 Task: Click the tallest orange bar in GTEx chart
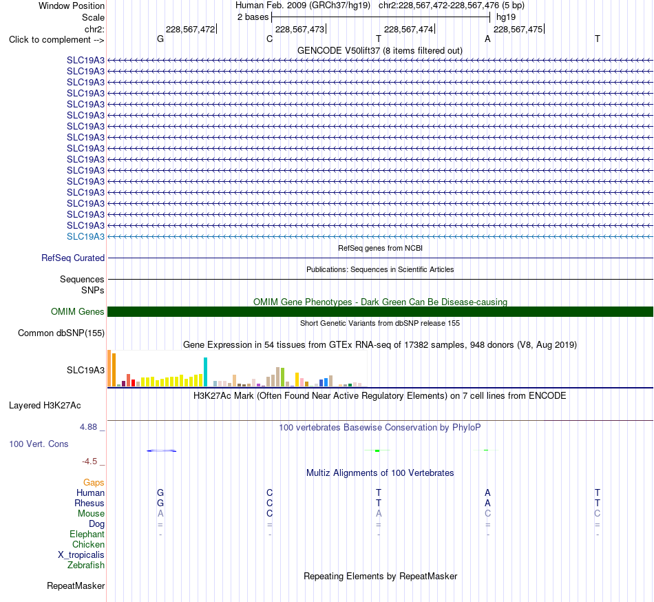click(x=109, y=369)
